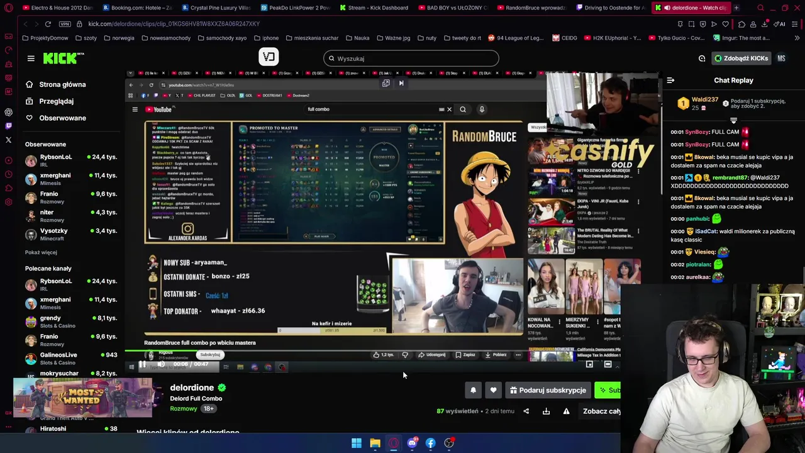Mute the clip player volume
This screenshot has width=805, height=453.
coord(161,364)
